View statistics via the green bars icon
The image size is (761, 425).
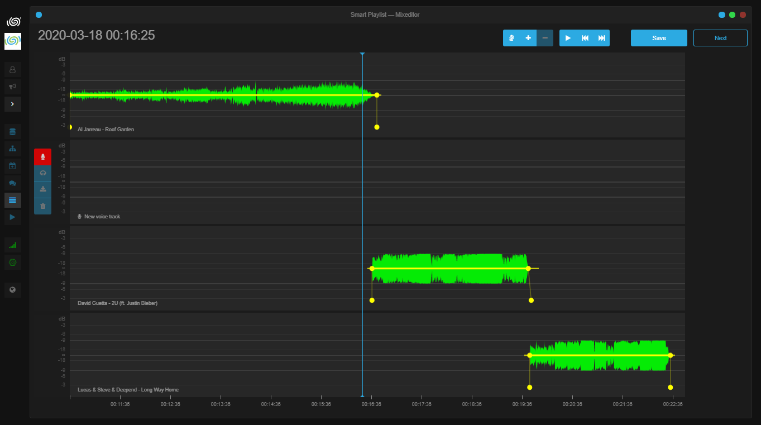[x=12, y=245]
